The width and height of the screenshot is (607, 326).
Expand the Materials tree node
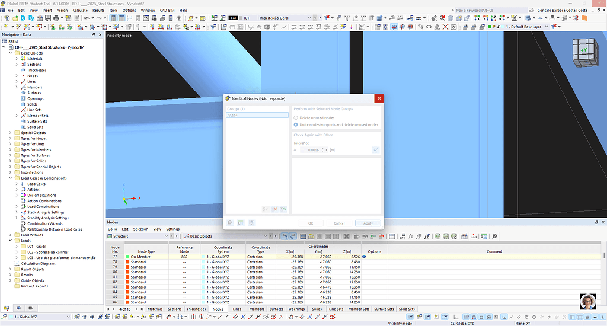click(17, 59)
